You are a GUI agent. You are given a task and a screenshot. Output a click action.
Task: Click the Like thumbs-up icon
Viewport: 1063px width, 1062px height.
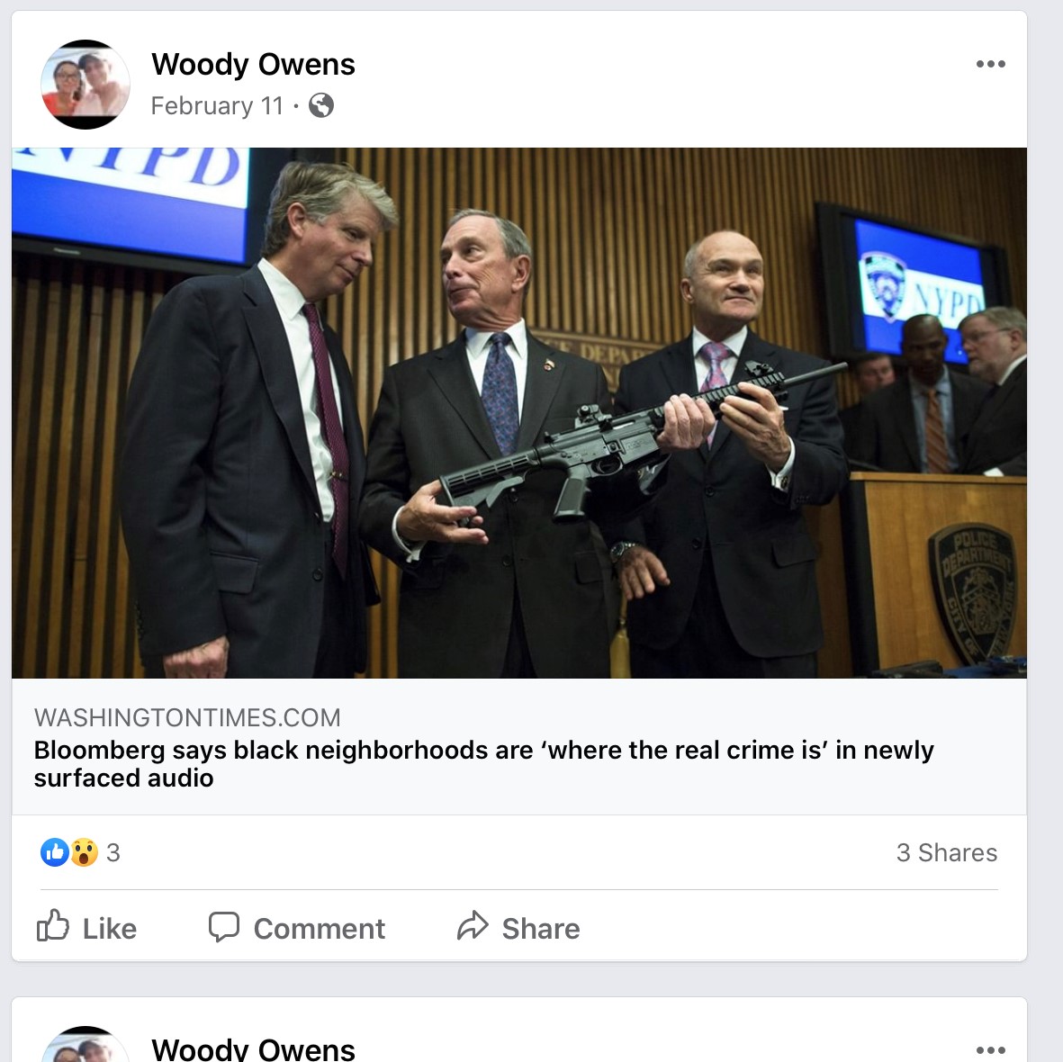point(52,926)
